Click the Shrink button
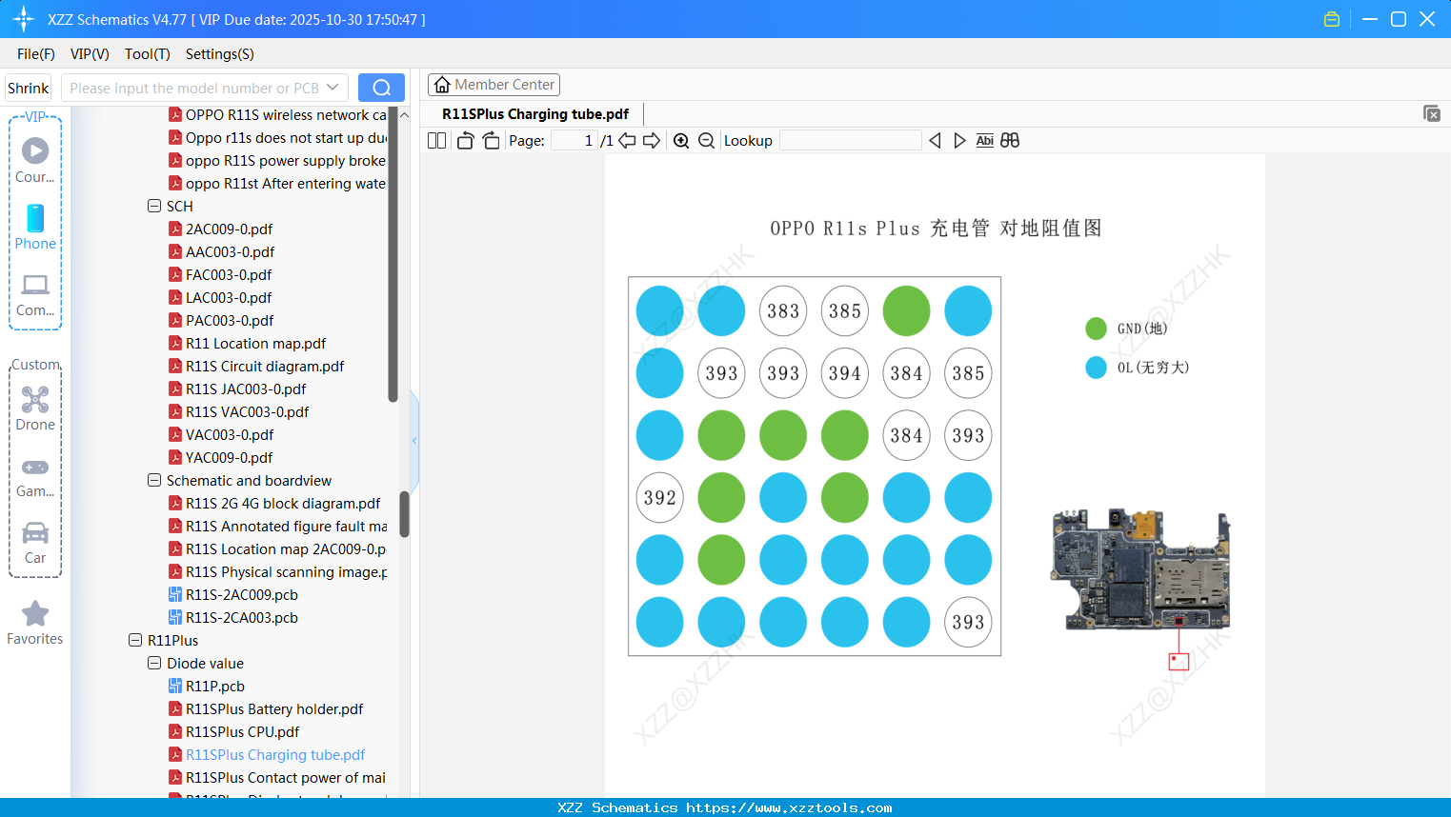 28,88
